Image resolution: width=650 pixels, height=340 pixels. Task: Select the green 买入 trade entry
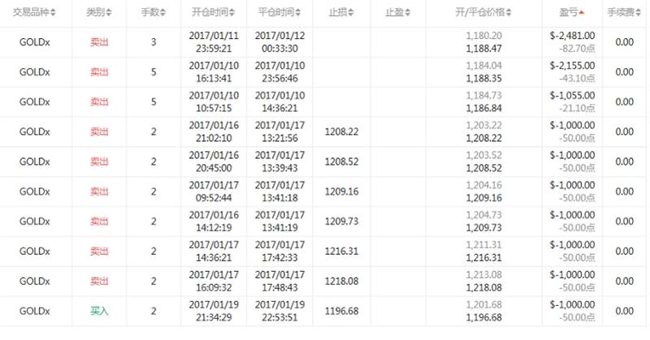pyautogui.click(x=99, y=311)
